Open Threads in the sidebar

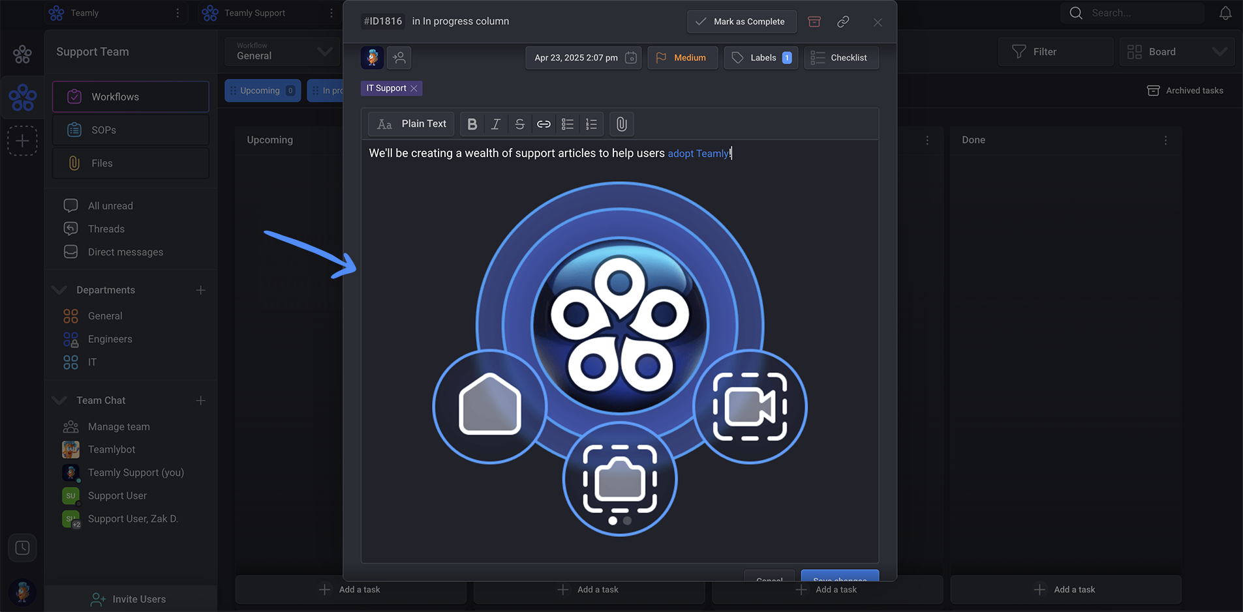(x=106, y=229)
